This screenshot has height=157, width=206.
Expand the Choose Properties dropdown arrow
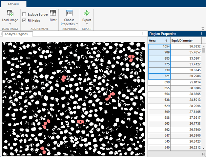point(77,24)
